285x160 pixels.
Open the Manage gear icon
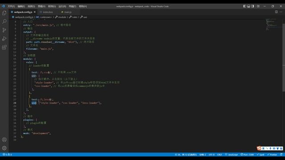coord(4,148)
